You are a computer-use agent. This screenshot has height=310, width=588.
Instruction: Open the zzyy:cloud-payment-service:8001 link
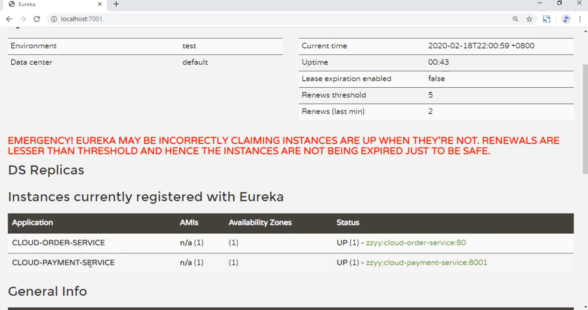click(426, 263)
